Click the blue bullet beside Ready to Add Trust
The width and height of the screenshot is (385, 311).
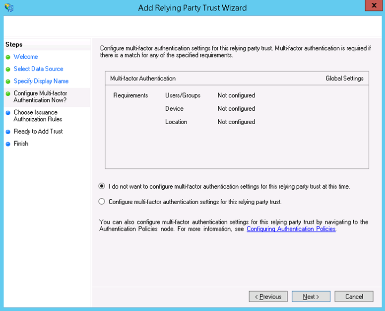point(8,132)
